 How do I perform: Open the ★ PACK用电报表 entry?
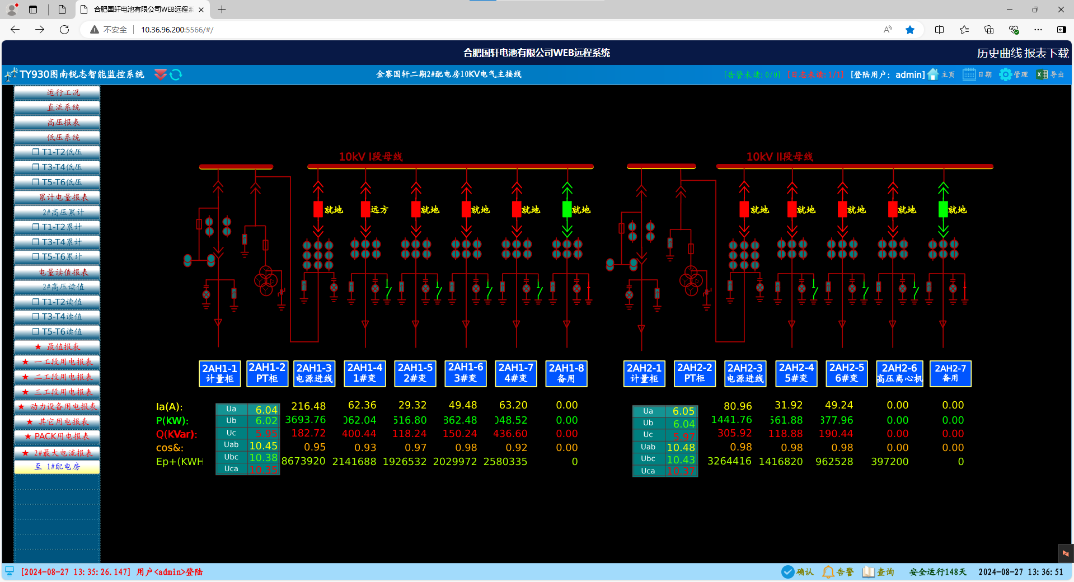[x=57, y=436]
